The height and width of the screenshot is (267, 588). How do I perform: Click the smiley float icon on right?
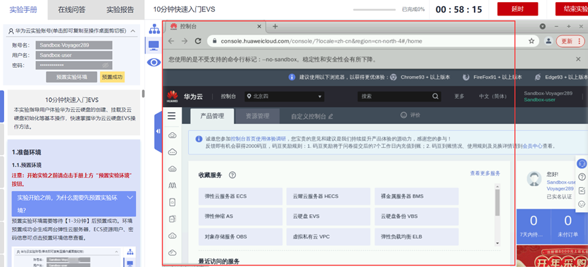tap(582, 204)
